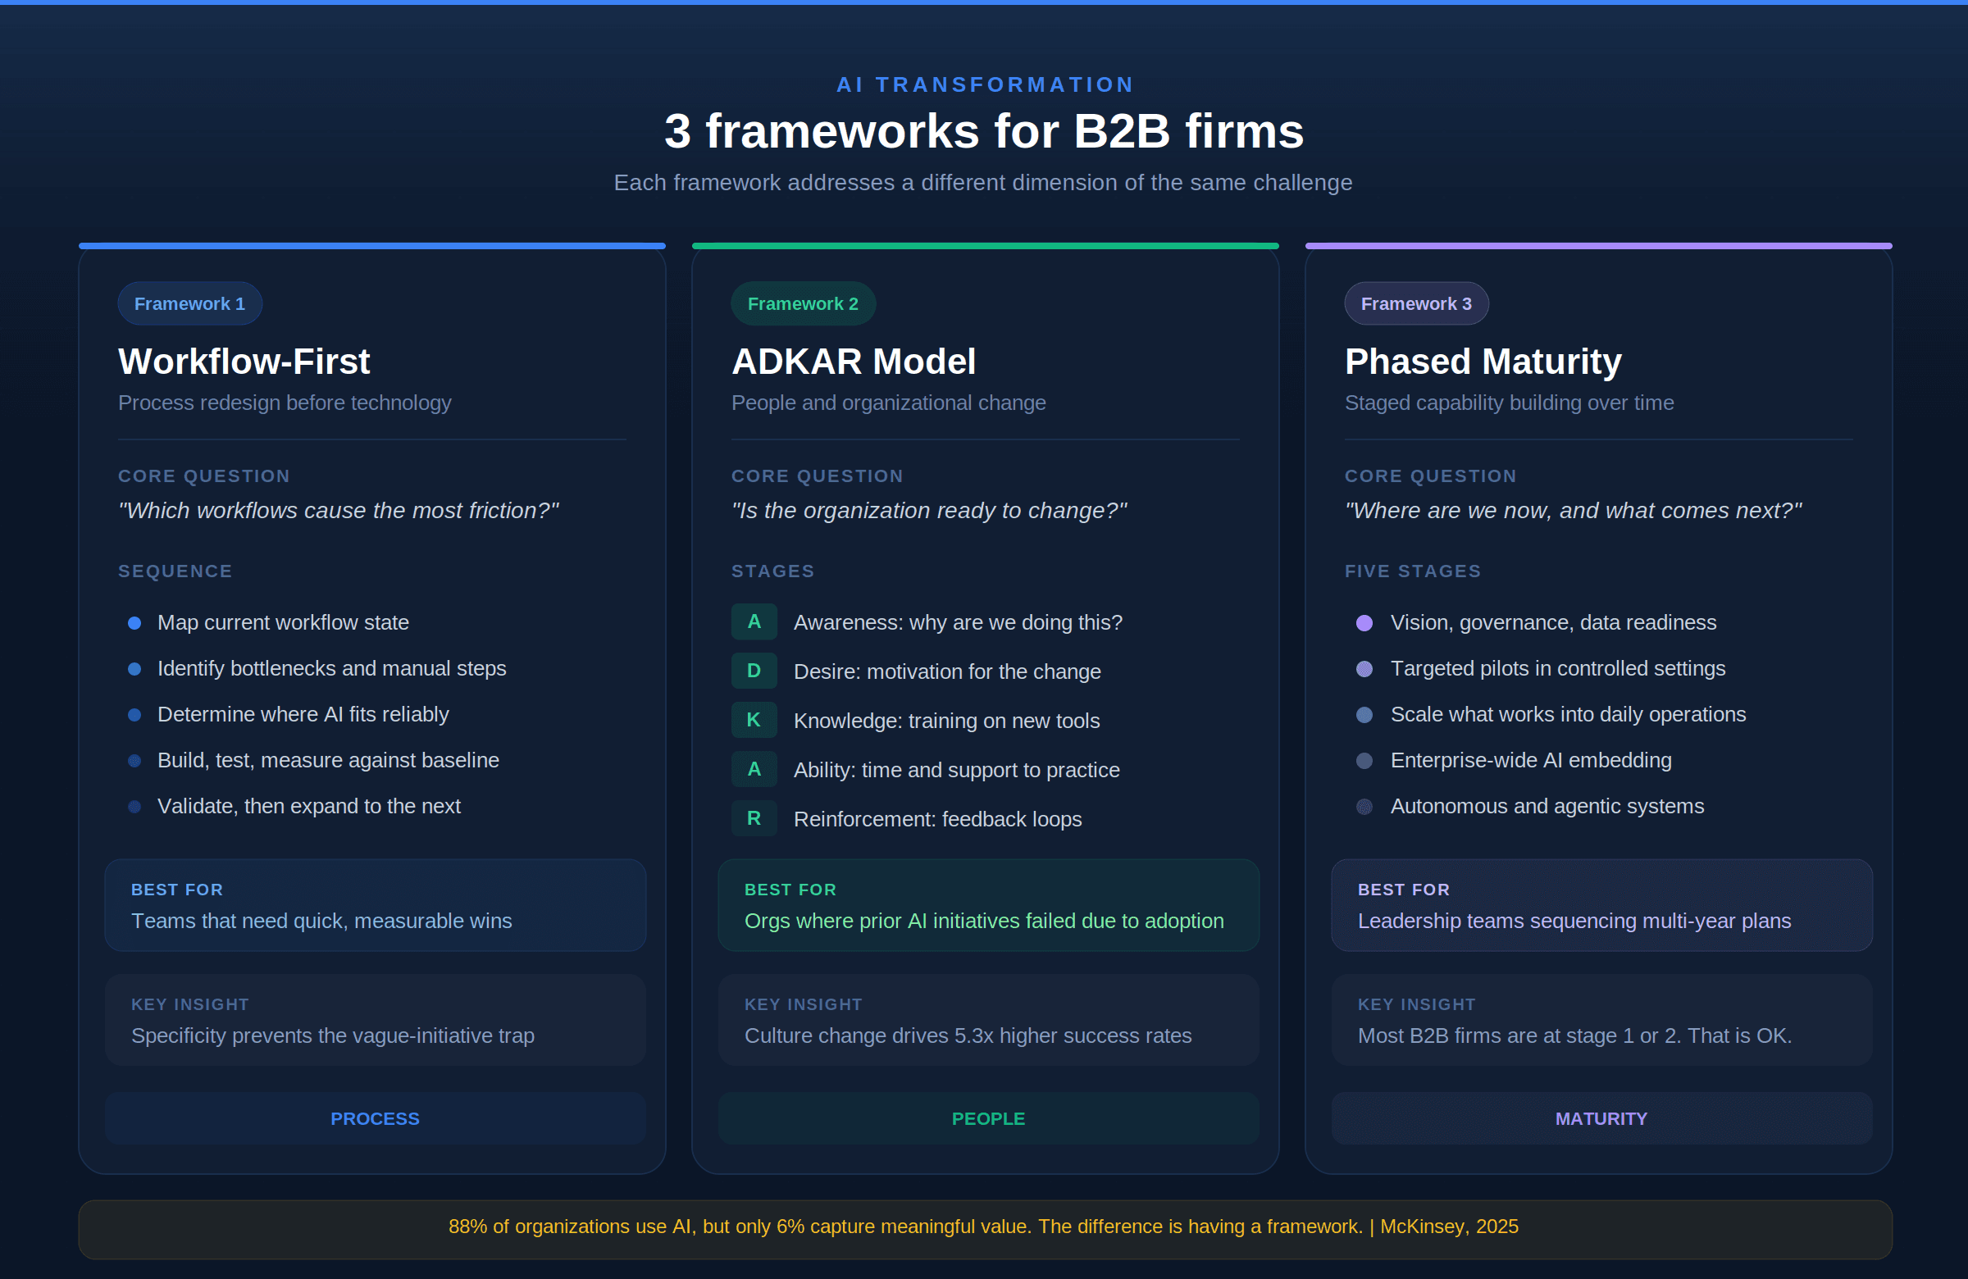This screenshot has width=1968, height=1279.
Task: Click the 'A' Ability stage icon
Action: 754,769
